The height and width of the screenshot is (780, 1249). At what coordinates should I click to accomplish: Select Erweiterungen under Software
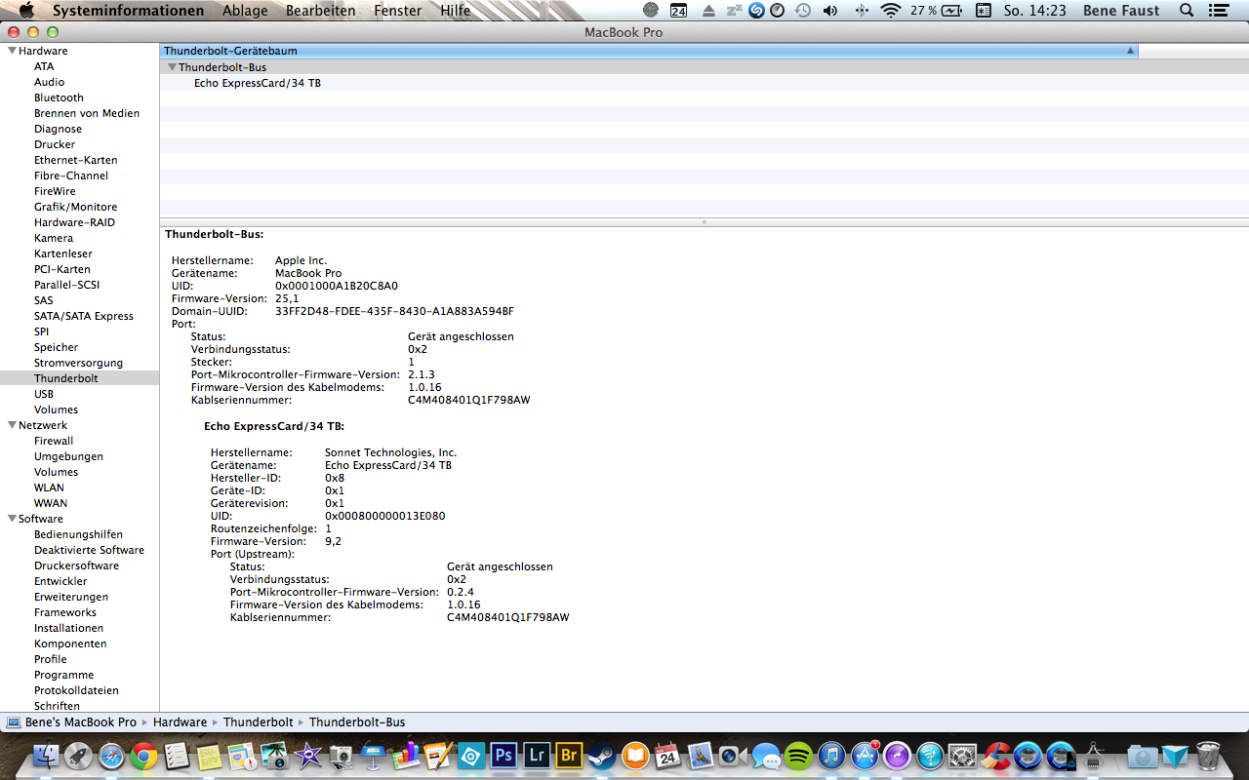pyautogui.click(x=71, y=597)
